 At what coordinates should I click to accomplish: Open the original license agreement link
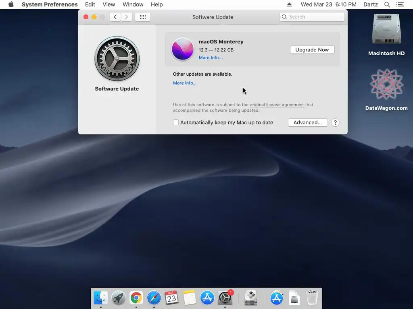[x=277, y=105]
